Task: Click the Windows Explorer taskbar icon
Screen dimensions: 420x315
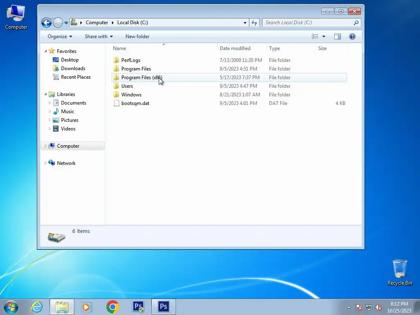Action: 62,307
